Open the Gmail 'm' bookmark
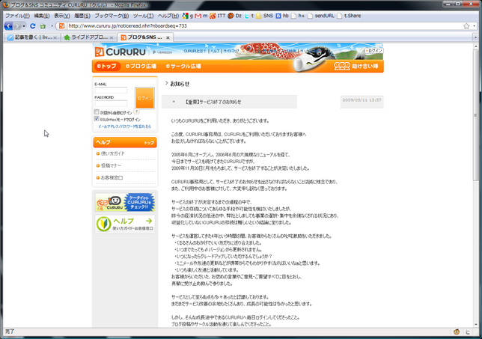This screenshot has width=482, height=339. point(201,16)
